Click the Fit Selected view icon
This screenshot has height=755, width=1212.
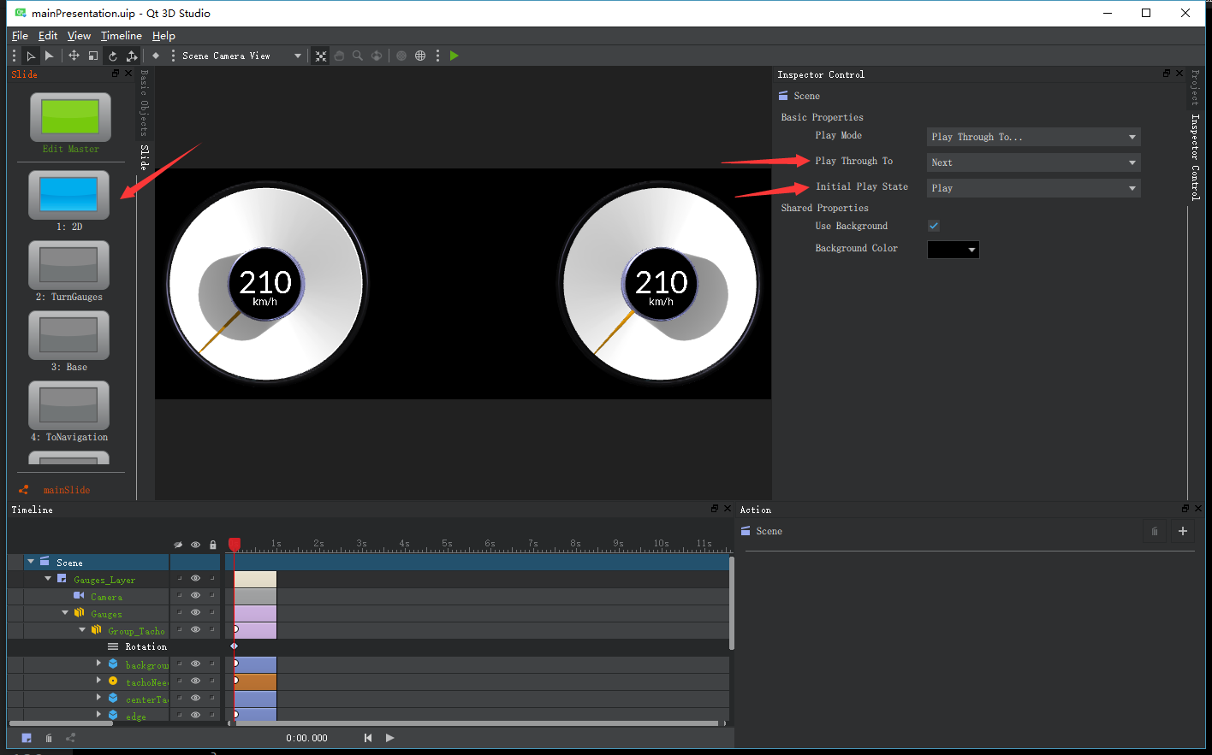(x=321, y=56)
